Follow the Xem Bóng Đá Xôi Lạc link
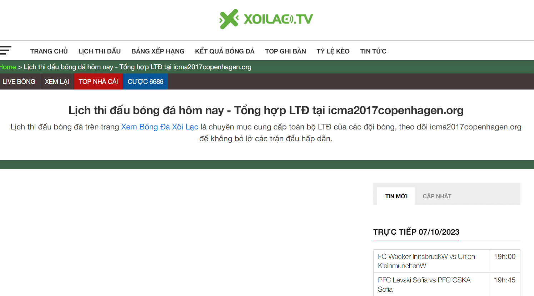The height and width of the screenshot is (296, 534). (x=160, y=127)
